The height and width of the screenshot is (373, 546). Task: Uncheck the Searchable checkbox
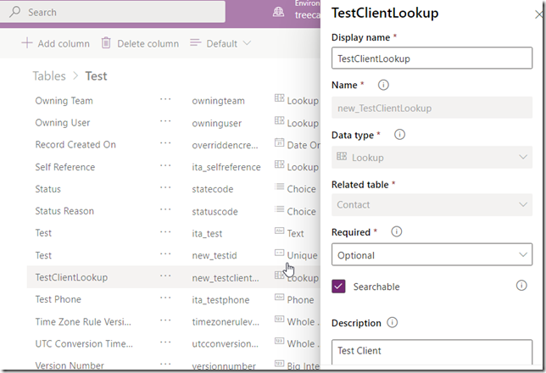click(x=339, y=287)
